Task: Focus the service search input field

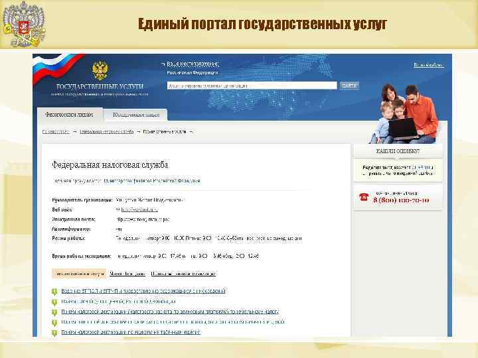Action: (252, 86)
